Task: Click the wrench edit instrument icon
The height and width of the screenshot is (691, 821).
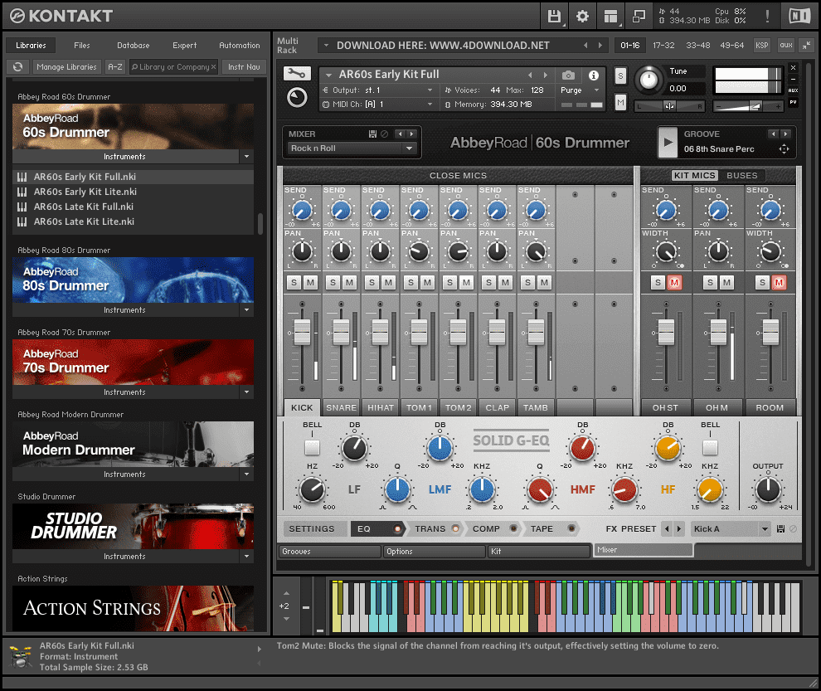Action: [x=296, y=73]
